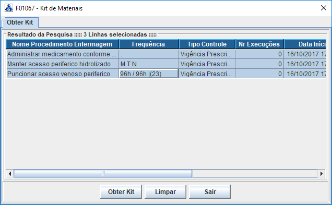Select the Obter Kit tab
This screenshot has width=332, height=205.
pos(20,22)
